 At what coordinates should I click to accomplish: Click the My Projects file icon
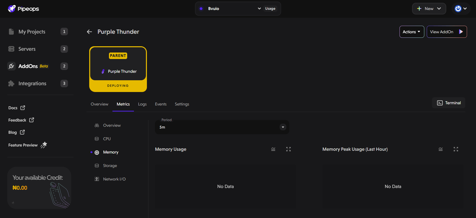[11, 31]
